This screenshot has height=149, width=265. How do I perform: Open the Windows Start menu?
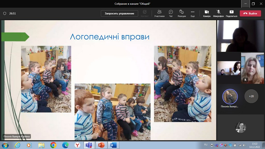click(x=5, y=145)
